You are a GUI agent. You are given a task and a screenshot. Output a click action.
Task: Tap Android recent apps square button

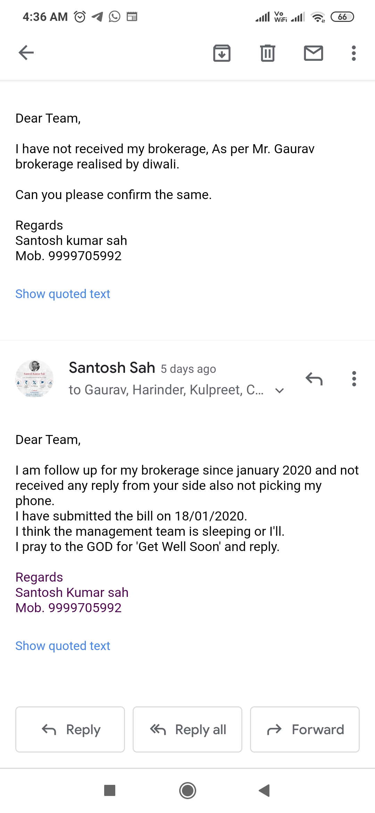(110, 790)
